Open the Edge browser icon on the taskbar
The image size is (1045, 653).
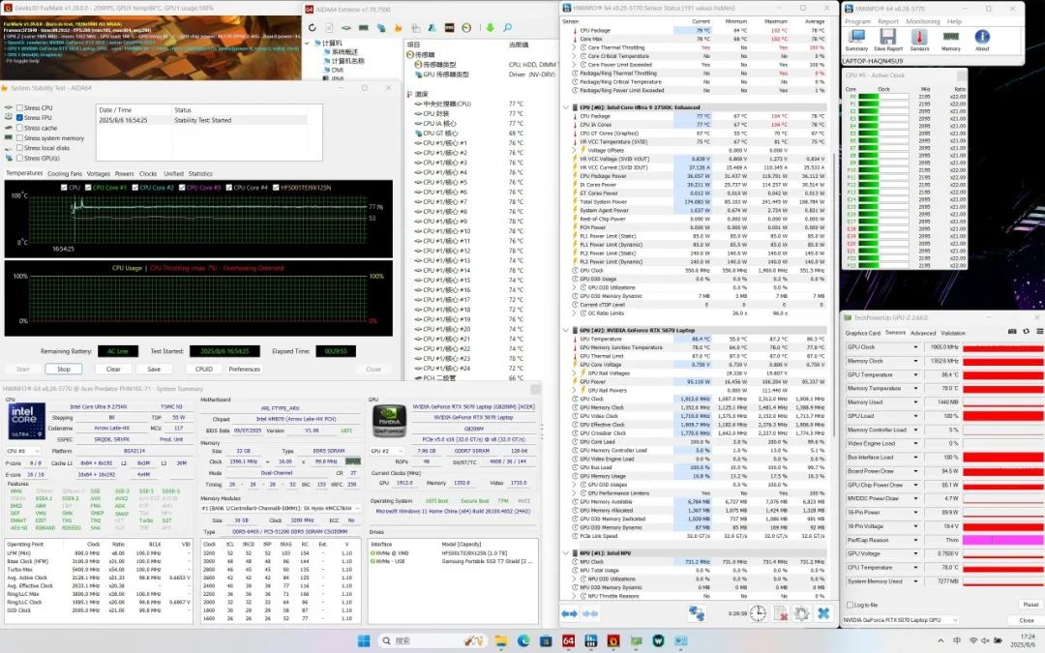click(x=523, y=641)
